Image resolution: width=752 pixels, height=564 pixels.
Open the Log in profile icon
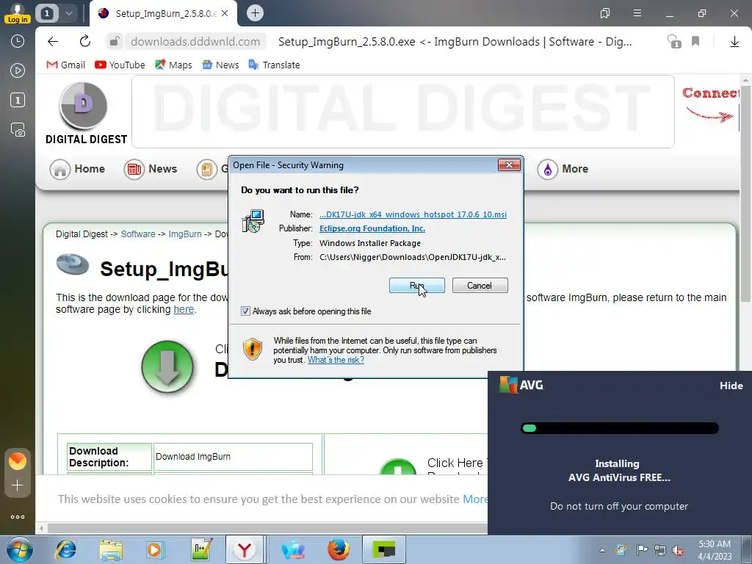click(18, 13)
